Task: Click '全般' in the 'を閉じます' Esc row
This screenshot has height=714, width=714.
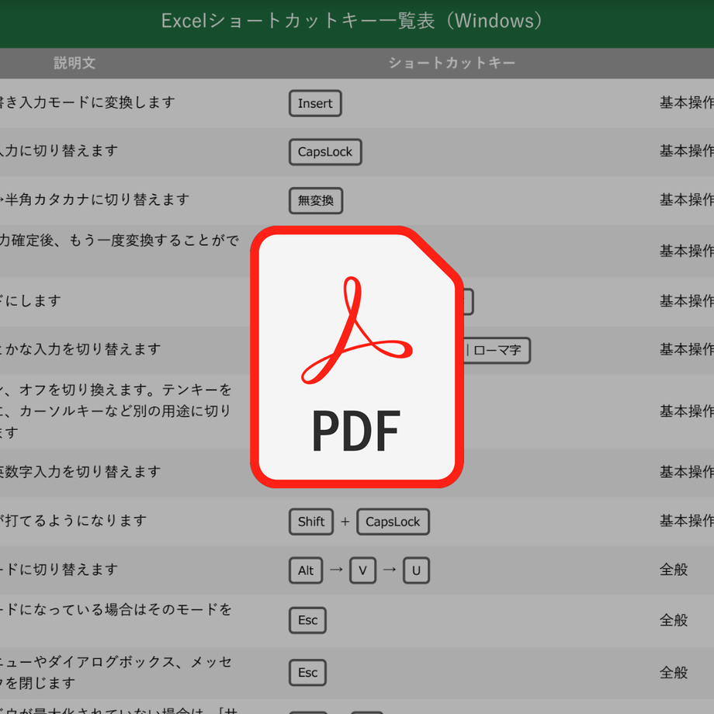Action: pyautogui.click(x=674, y=672)
